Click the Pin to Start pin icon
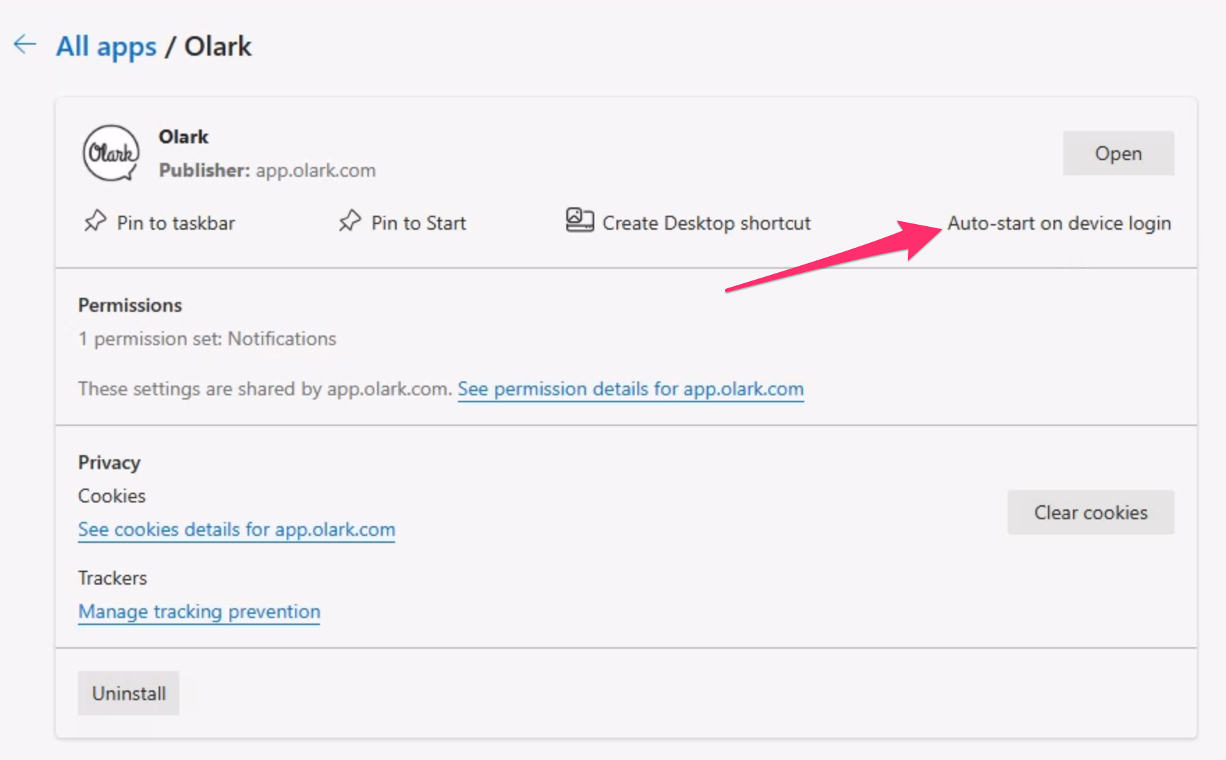The image size is (1226, 760). 350,221
